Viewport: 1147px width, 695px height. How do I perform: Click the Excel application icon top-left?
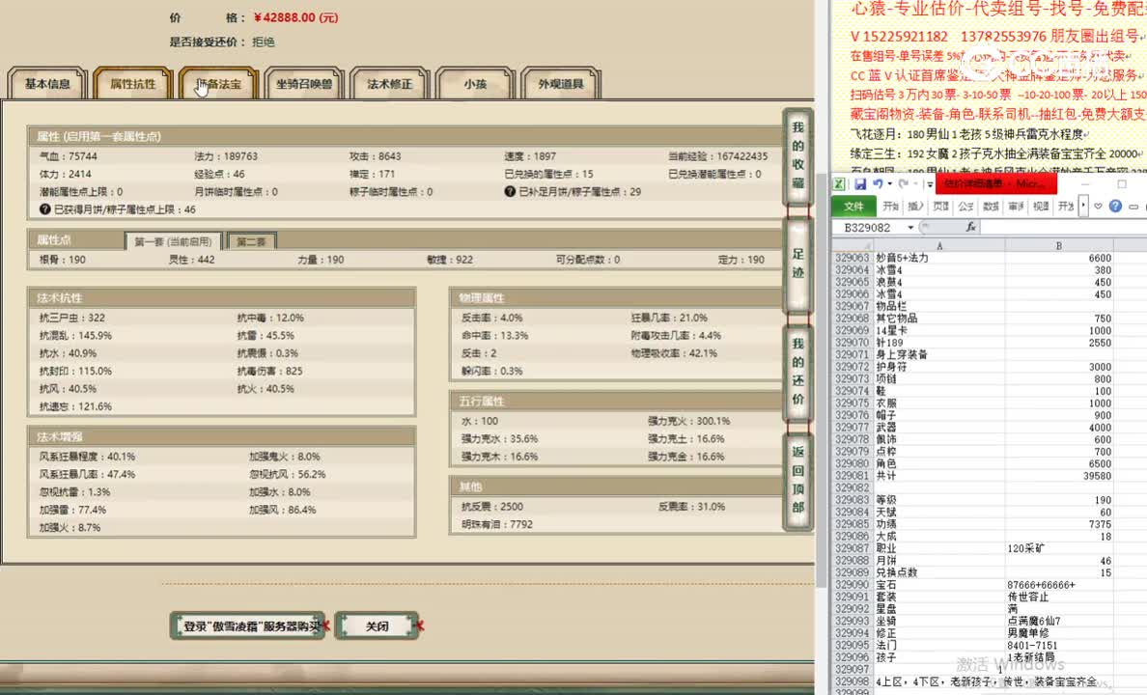(x=838, y=184)
